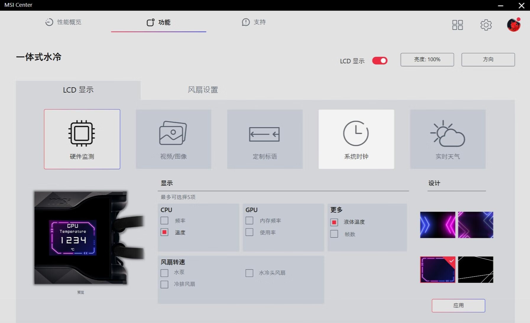Open the 亮度: 100% brightness selector
This screenshot has height=323, width=530.
(427, 59)
